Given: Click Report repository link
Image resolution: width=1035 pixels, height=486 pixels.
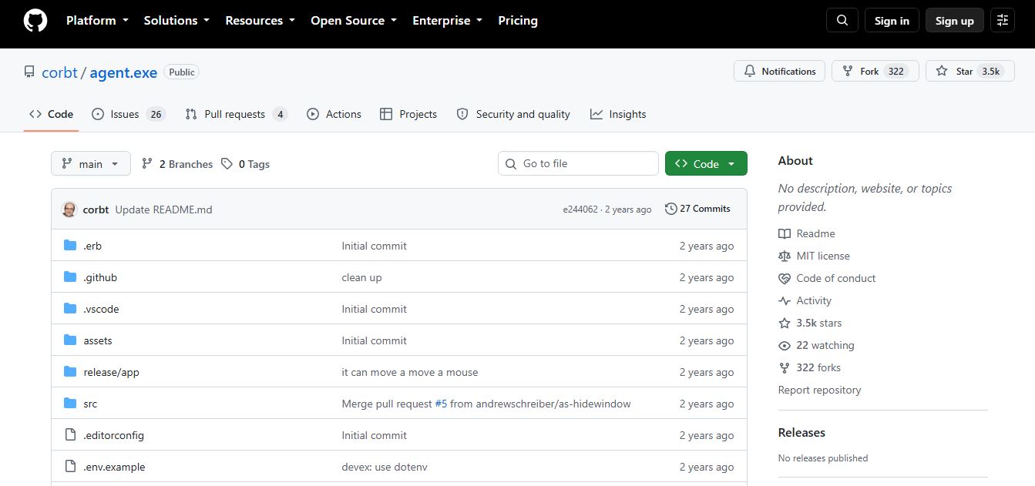Looking at the screenshot, I should pyautogui.click(x=819, y=390).
